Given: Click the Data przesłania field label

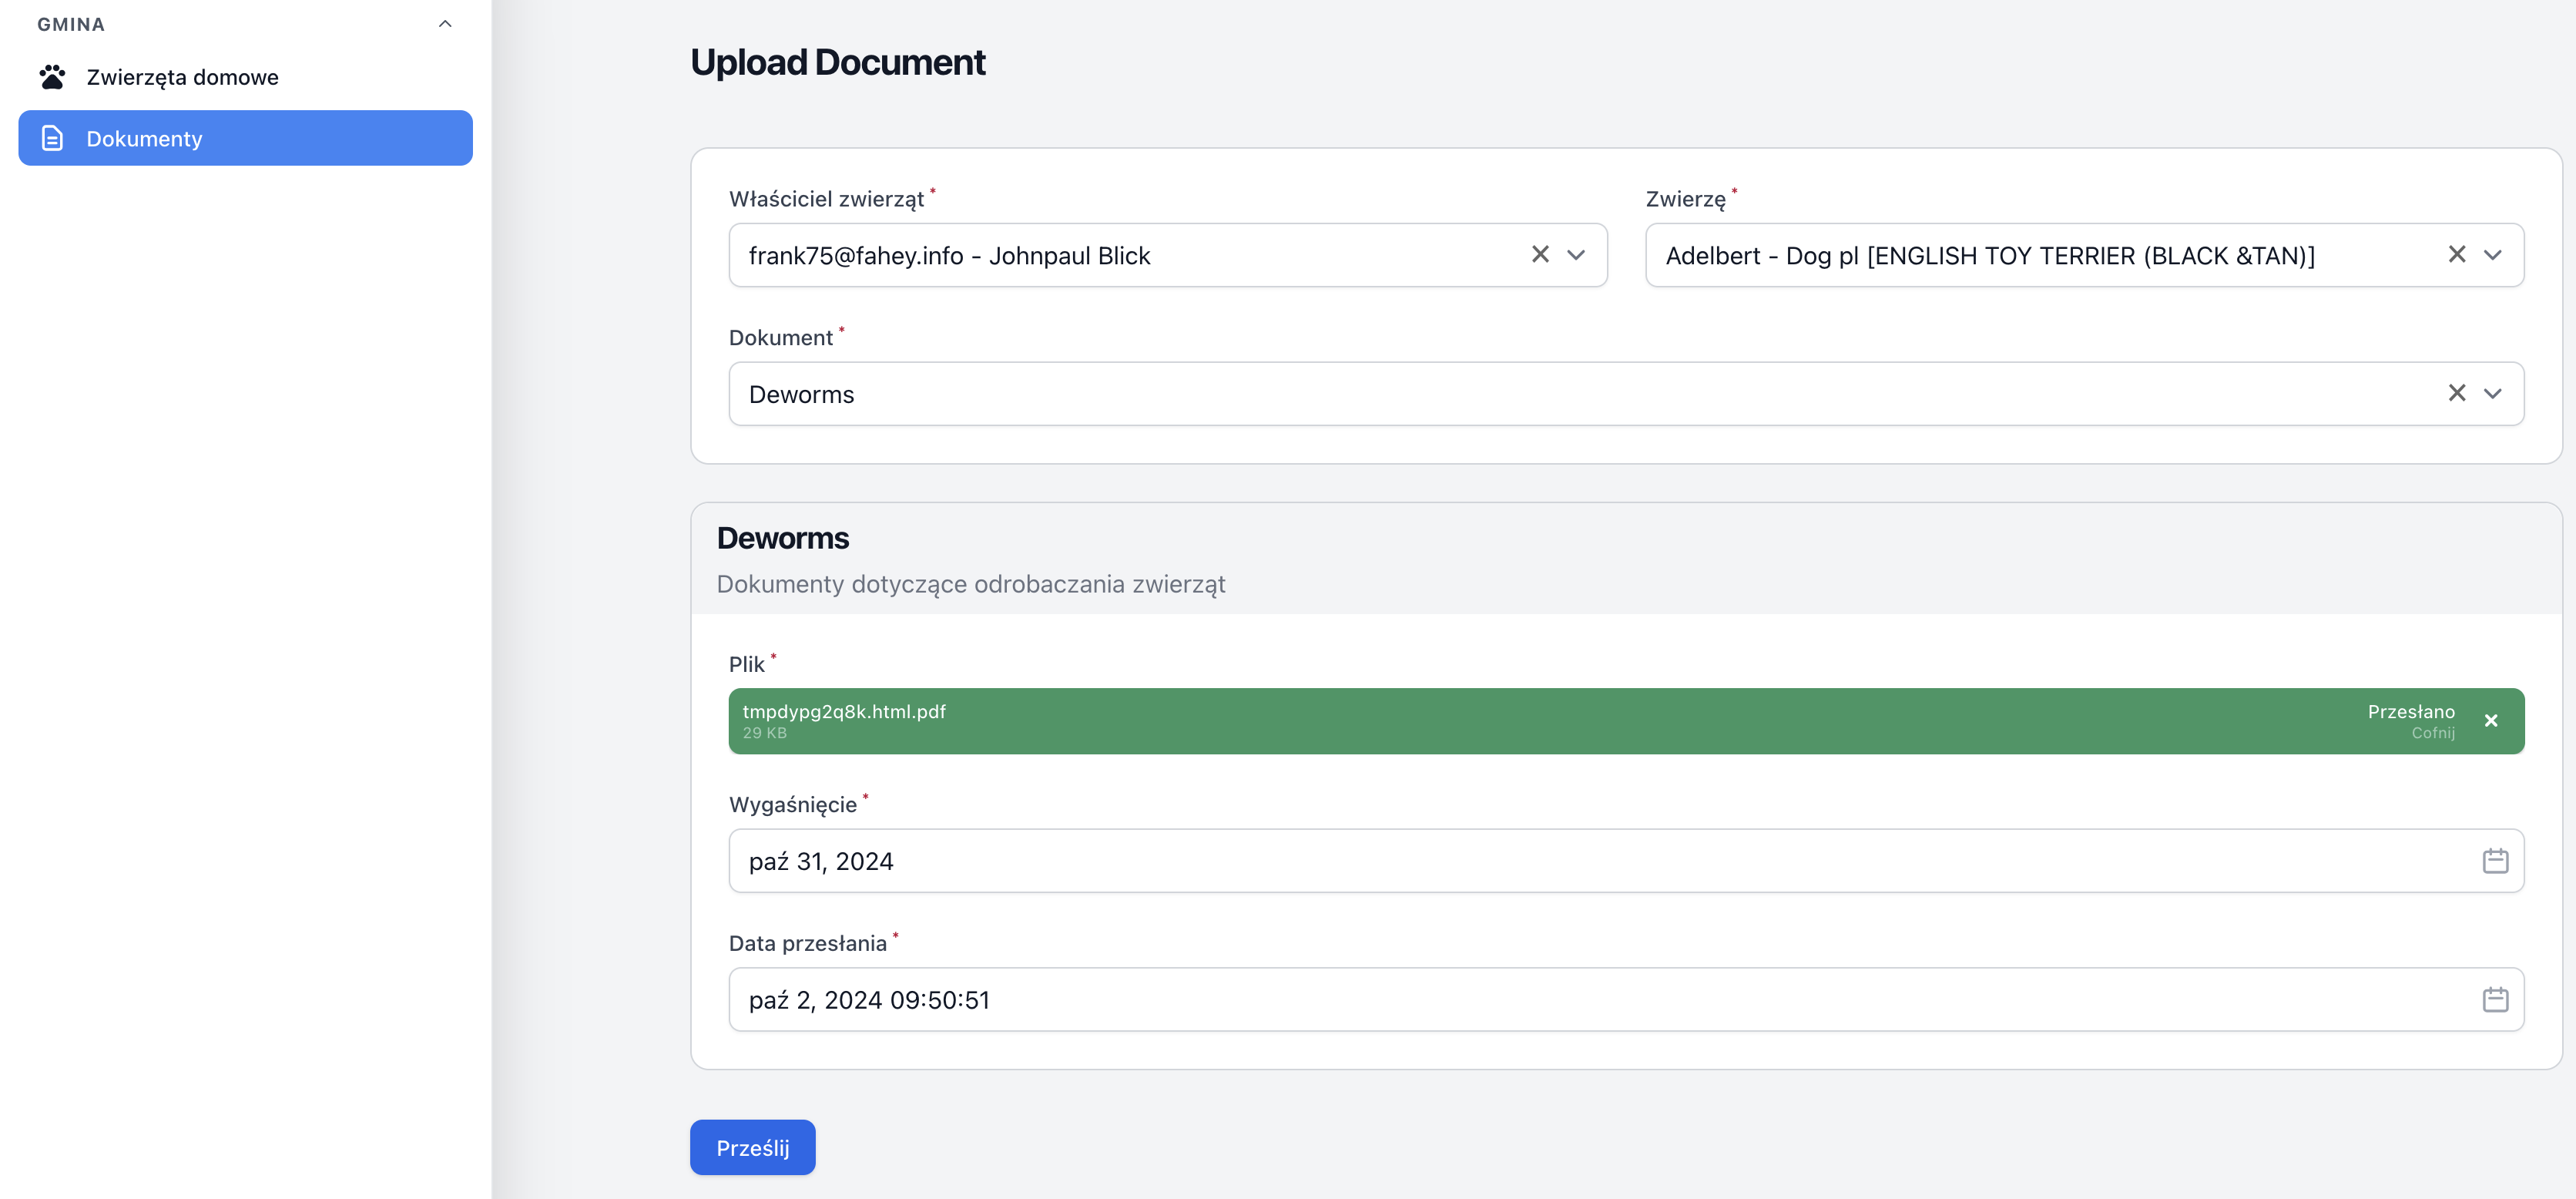Looking at the screenshot, I should [808, 943].
